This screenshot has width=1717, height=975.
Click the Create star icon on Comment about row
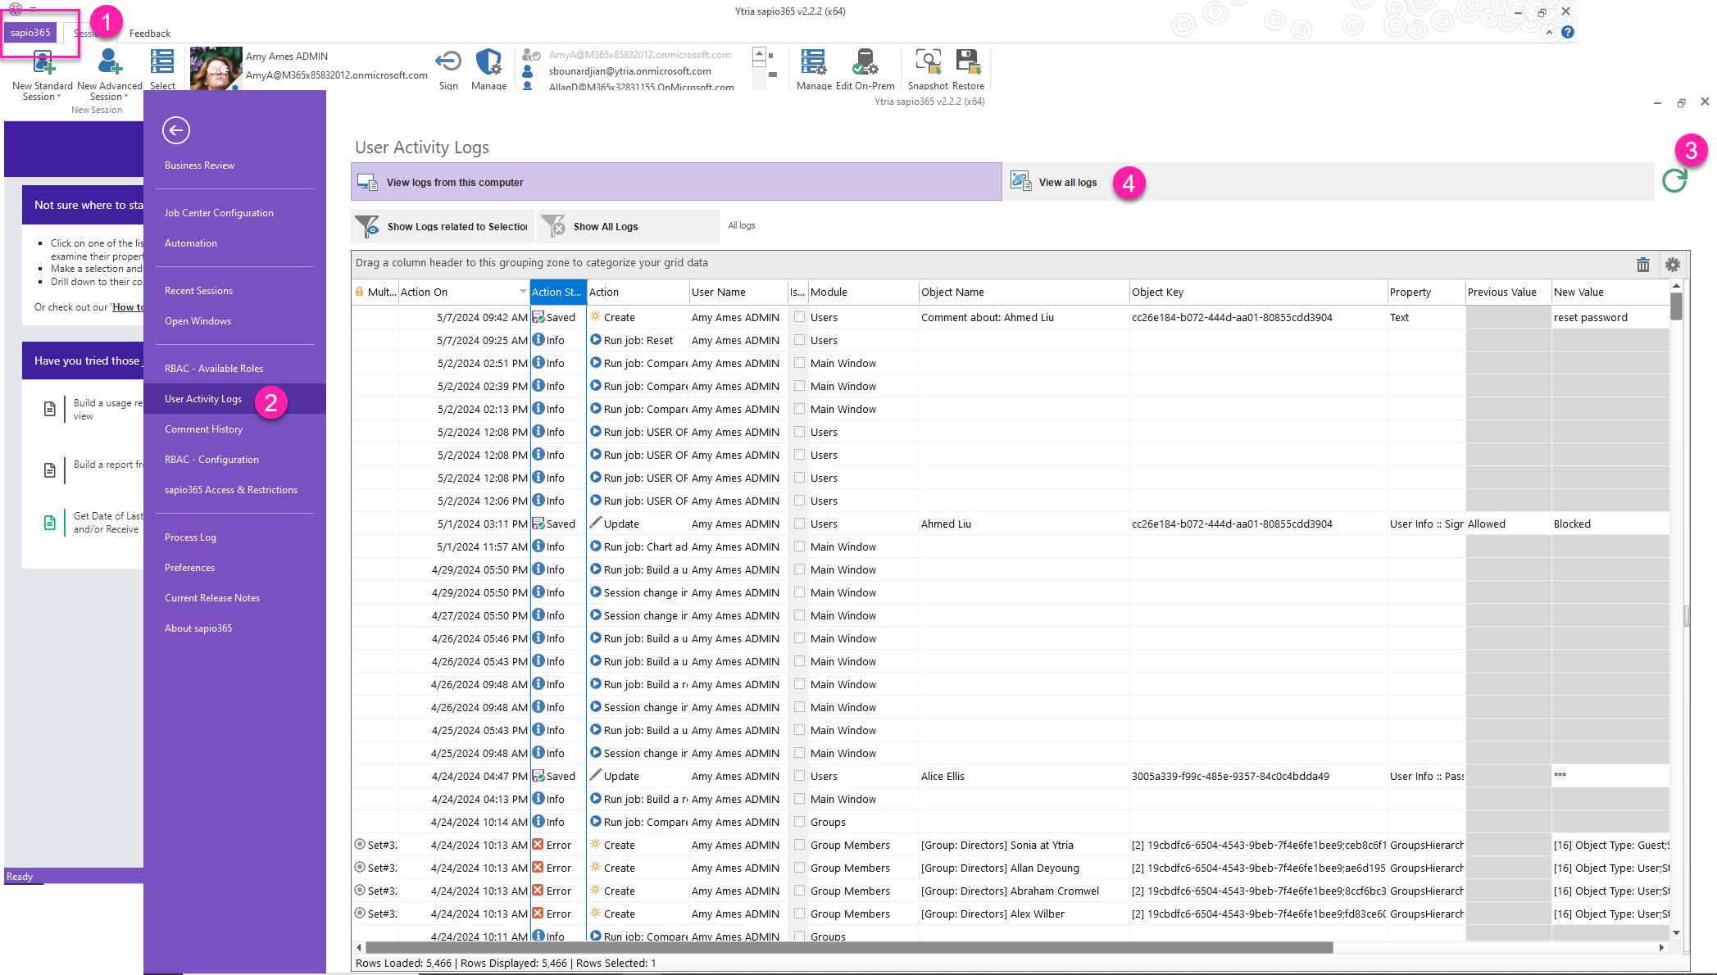tap(596, 316)
